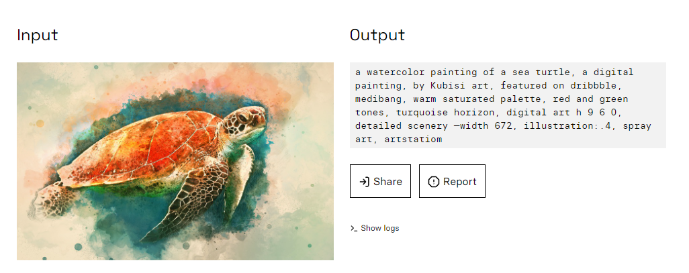
Task: Expand the Show logs section
Action: (x=379, y=229)
